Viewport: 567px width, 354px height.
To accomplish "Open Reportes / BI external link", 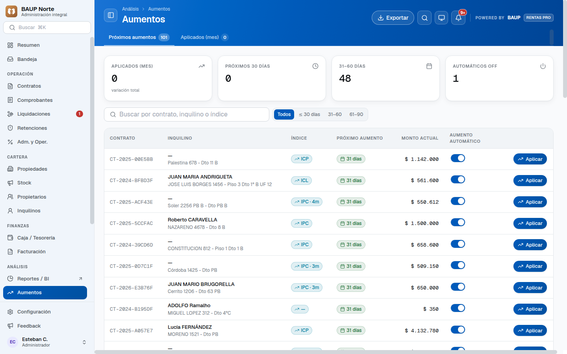I will pos(45,279).
